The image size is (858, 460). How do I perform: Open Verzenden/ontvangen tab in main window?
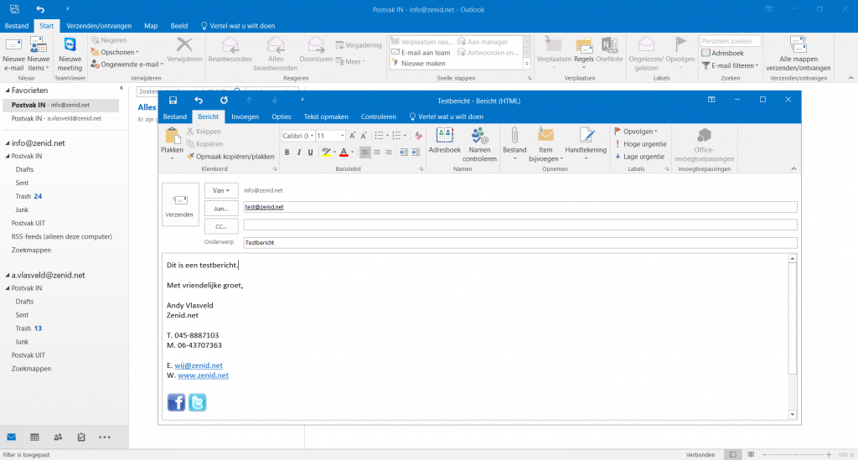(x=99, y=26)
